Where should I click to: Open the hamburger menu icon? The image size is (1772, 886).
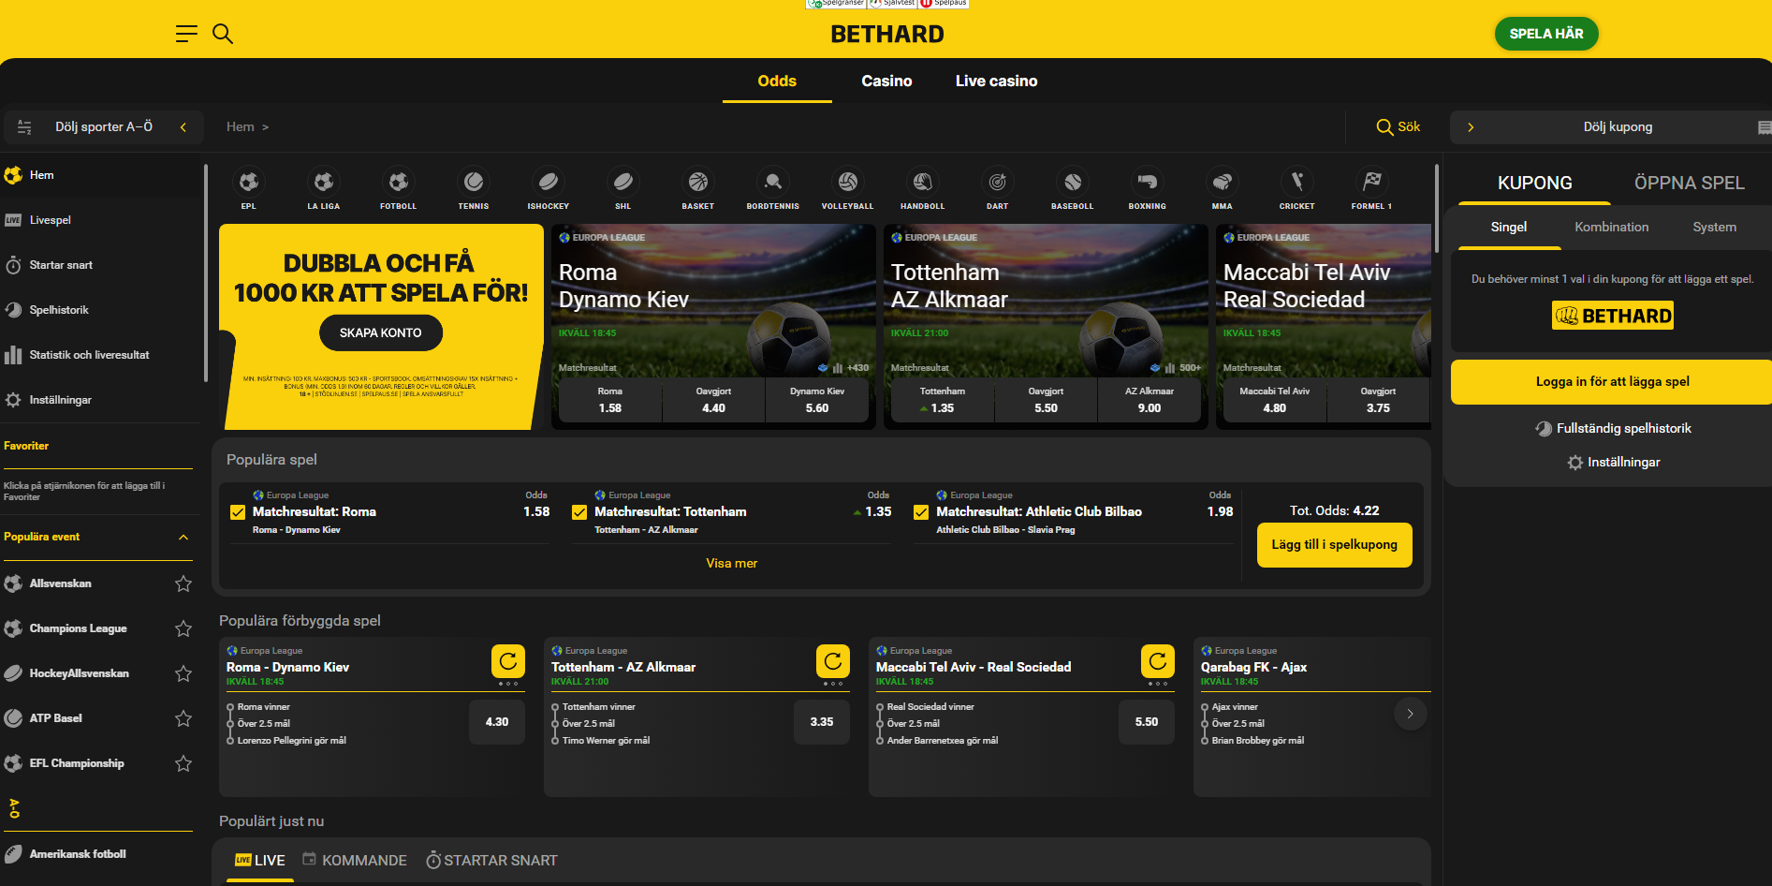[x=186, y=34]
